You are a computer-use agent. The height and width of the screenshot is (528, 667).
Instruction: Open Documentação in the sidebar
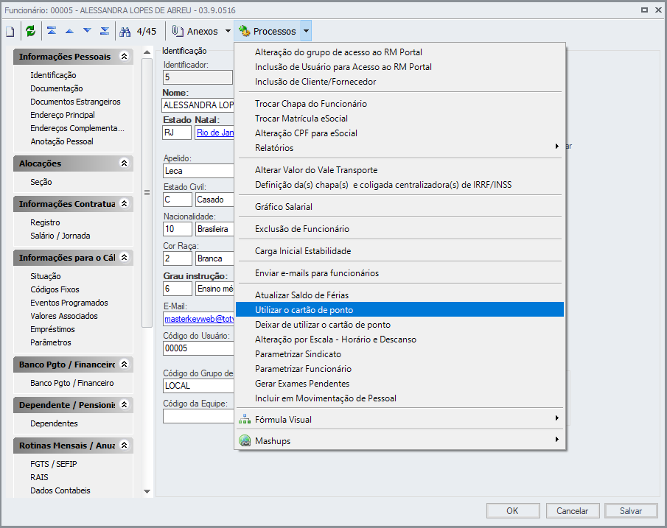tap(57, 88)
